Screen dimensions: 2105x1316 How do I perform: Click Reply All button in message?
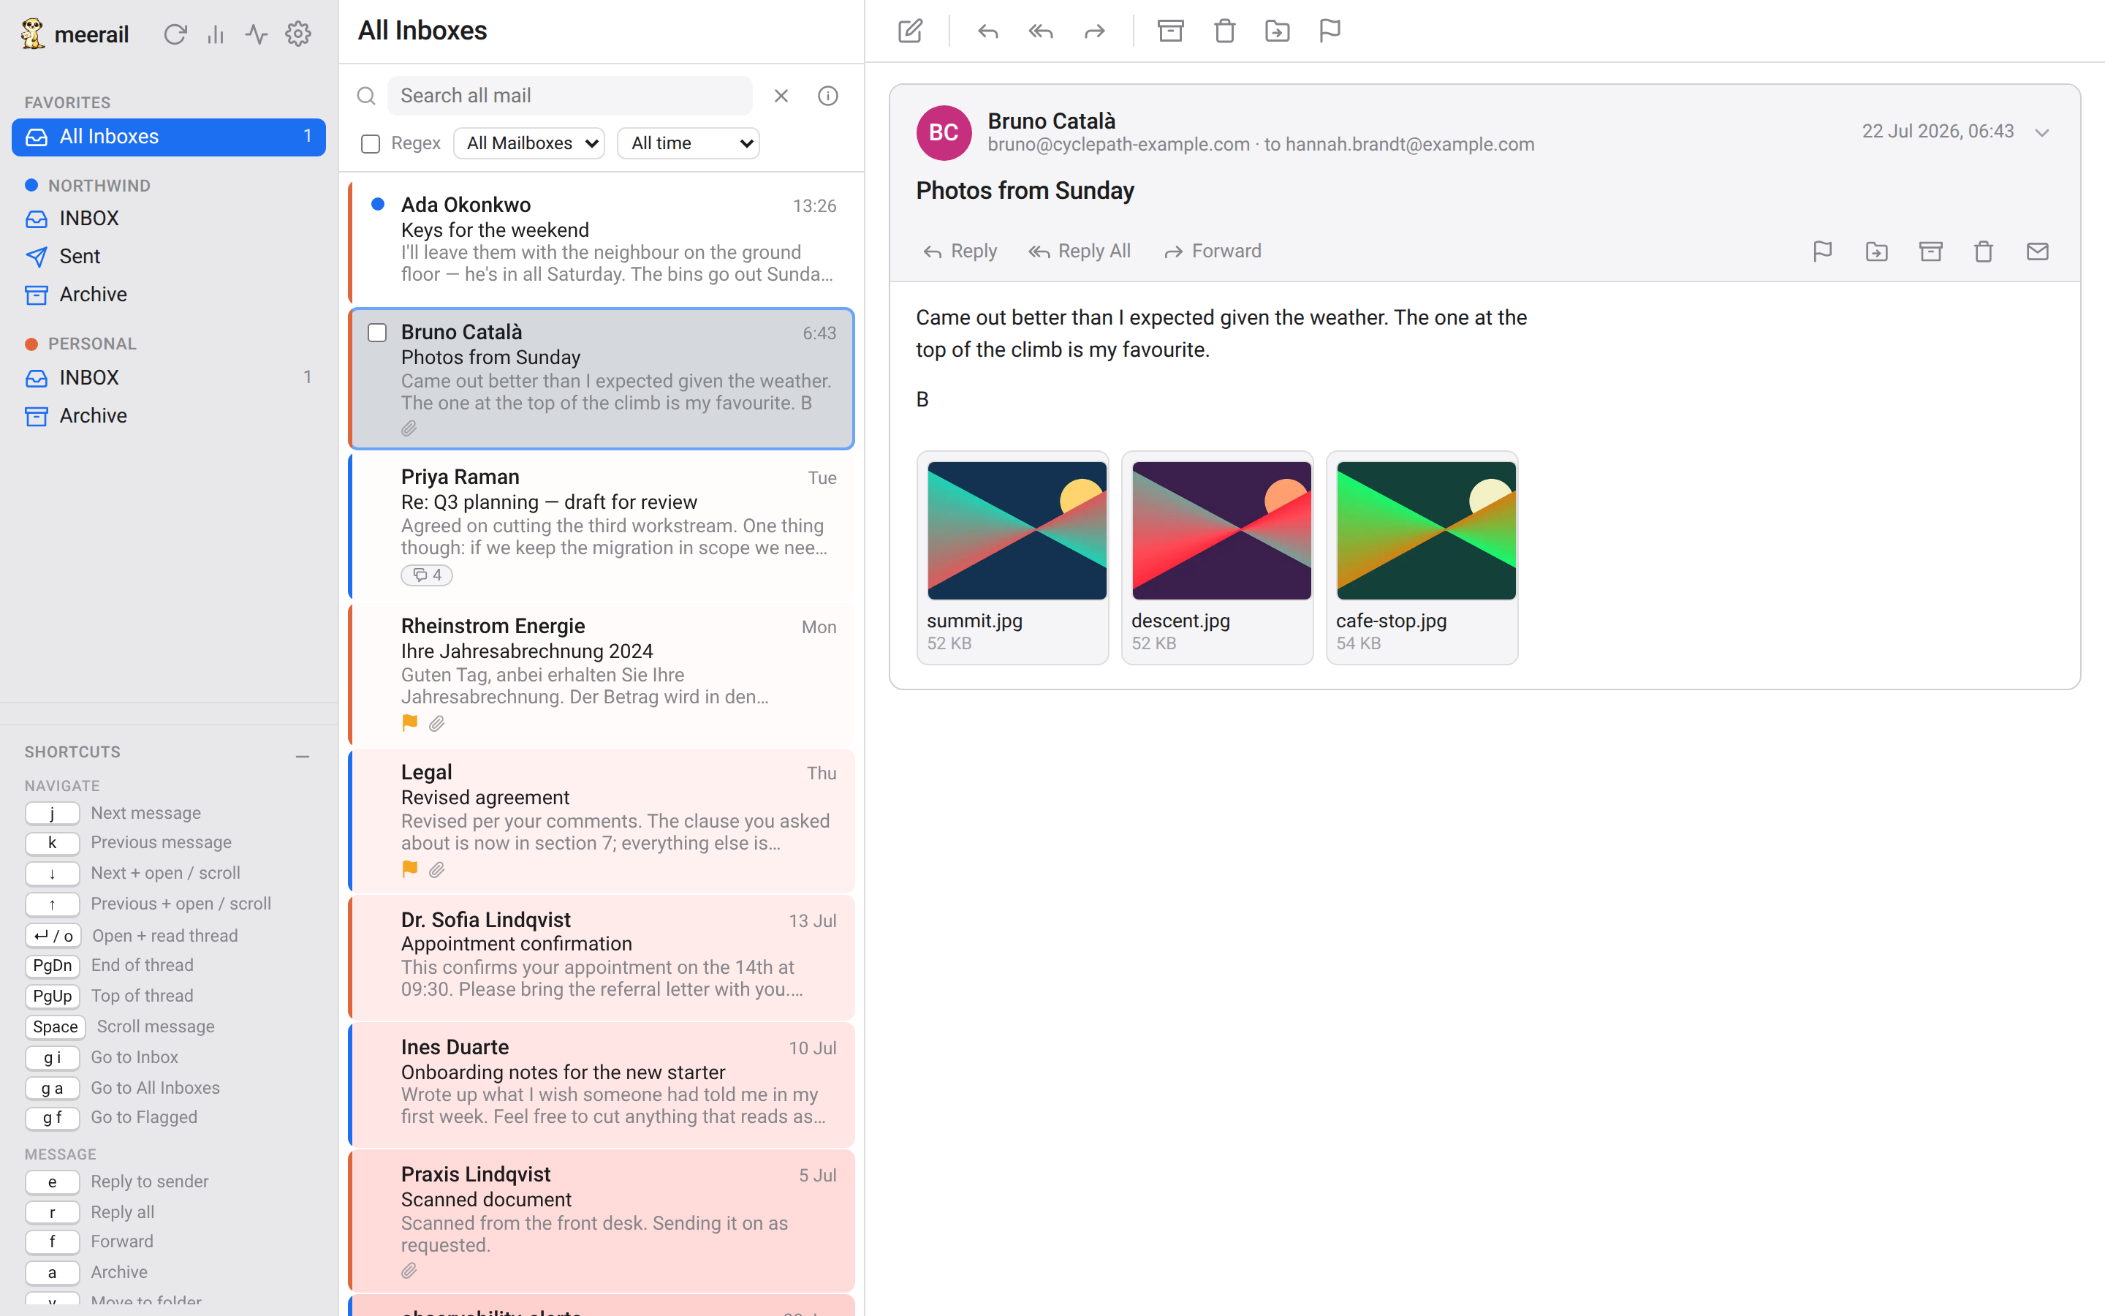pyautogui.click(x=1080, y=252)
